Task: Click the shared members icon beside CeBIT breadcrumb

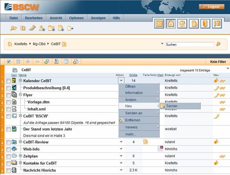Action: [x=64, y=44]
